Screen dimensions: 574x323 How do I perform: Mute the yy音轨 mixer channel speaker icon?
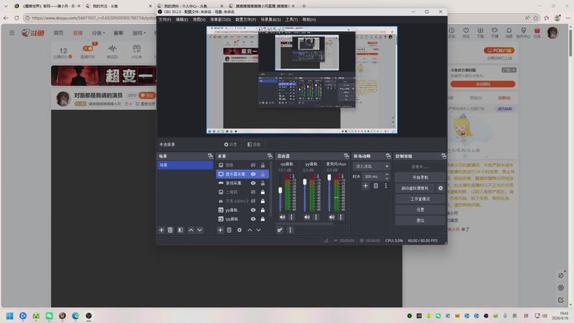tap(307, 217)
